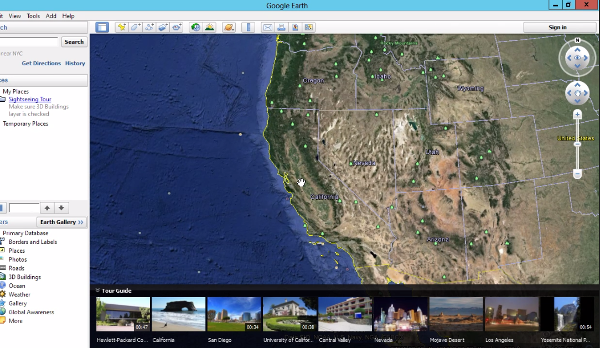Screen dimensions: 600x348
Task: Select the Roads layer row
Action: tap(17, 268)
